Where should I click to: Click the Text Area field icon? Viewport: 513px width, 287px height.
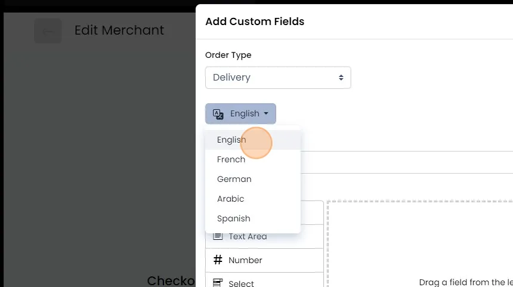tap(218, 236)
